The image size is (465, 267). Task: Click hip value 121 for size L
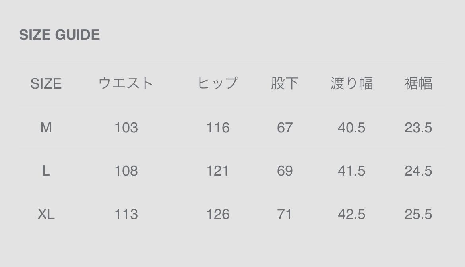point(218,171)
